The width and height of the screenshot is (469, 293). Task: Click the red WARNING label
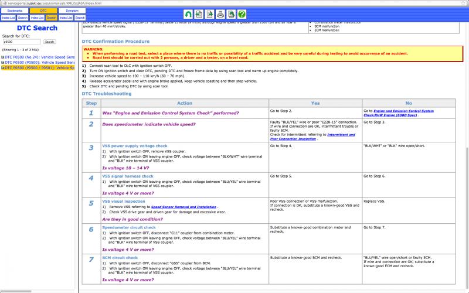pyautogui.click(x=93, y=49)
